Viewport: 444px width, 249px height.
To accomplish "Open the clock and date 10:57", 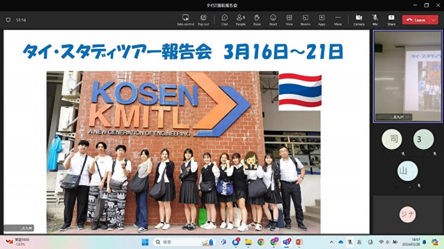I will pyautogui.click(x=411, y=242).
